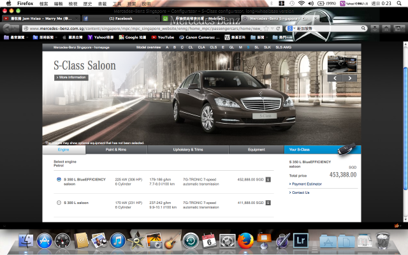The height and width of the screenshot is (255, 408).
Task: Go to SLS AMG model link
Action: pyautogui.click(x=283, y=47)
